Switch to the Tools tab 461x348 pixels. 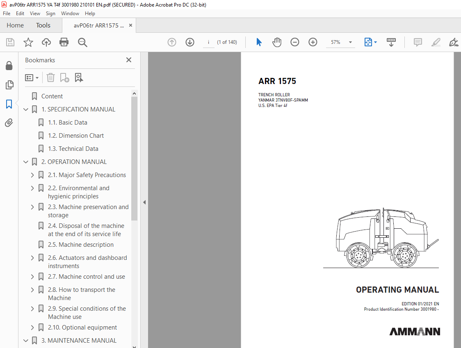pos(43,25)
